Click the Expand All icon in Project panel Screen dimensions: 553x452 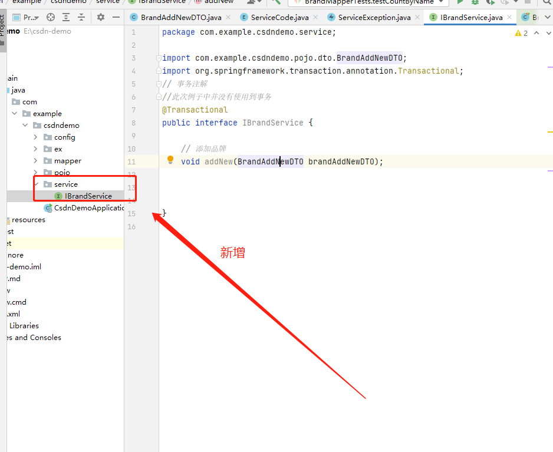coord(66,17)
